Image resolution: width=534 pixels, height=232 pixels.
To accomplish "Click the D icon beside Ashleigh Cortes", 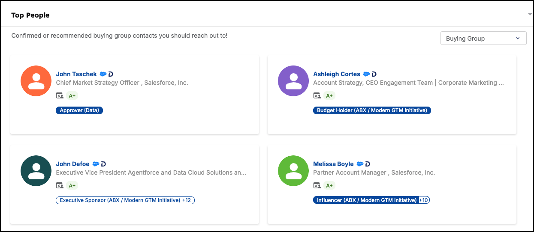I will point(374,74).
